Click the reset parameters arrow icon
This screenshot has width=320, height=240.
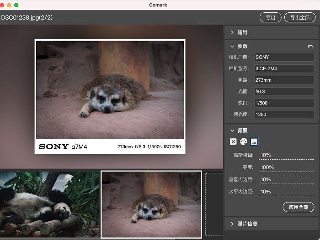(311, 47)
